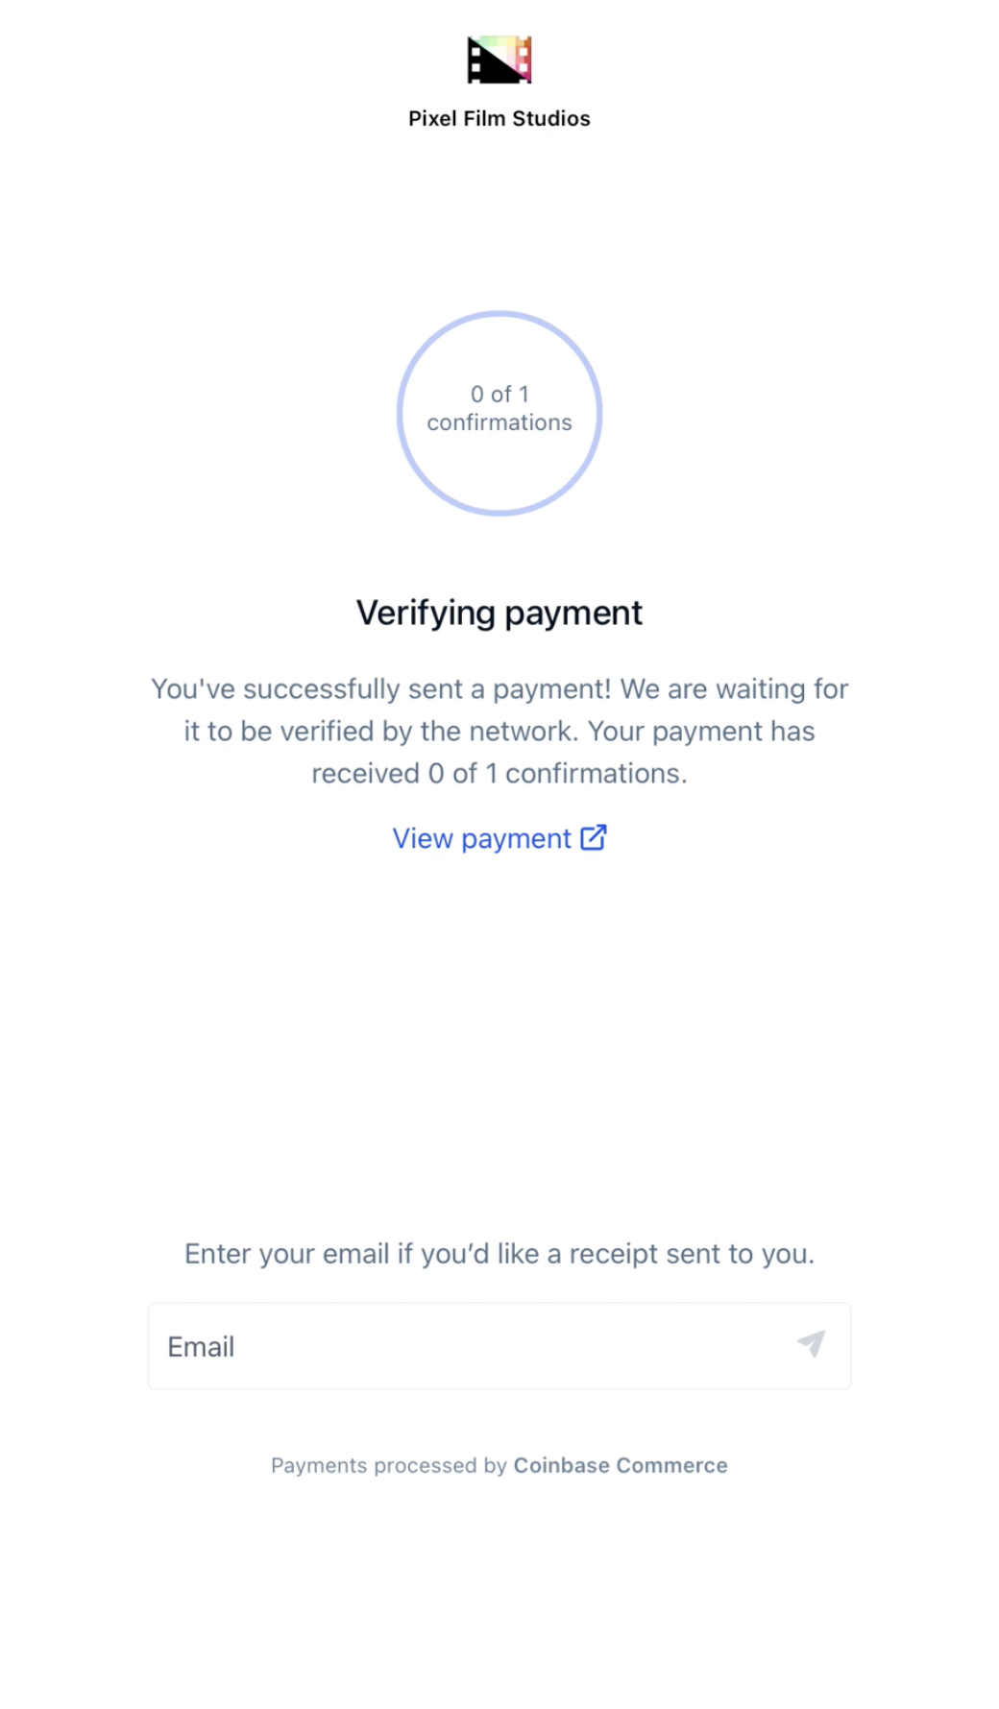Click the "0 of 1" text inside circle
The height and width of the screenshot is (1709, 999).
pos(499,394)
